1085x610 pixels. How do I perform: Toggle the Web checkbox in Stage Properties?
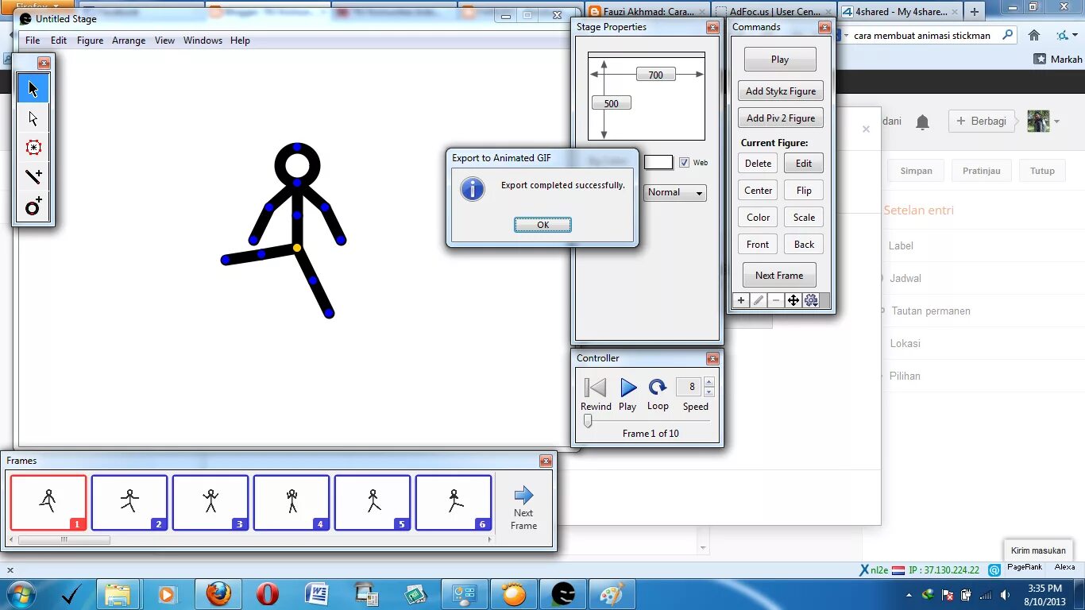pos(684,162)
